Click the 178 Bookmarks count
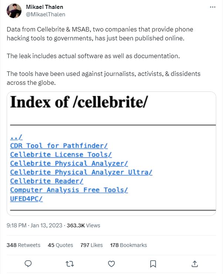Screen dimensions: 224x274 (x=128, y=245)
